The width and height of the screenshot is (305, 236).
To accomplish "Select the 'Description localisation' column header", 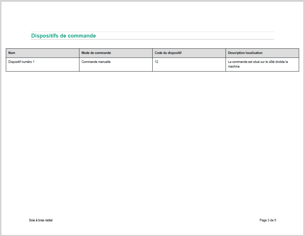I will (262, 53).
